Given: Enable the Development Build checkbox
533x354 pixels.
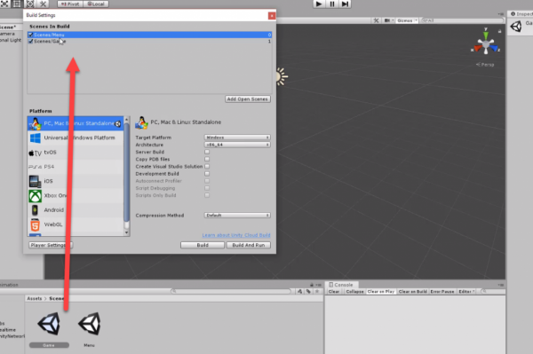Looking at the screenshot, I should click(207, 173).
